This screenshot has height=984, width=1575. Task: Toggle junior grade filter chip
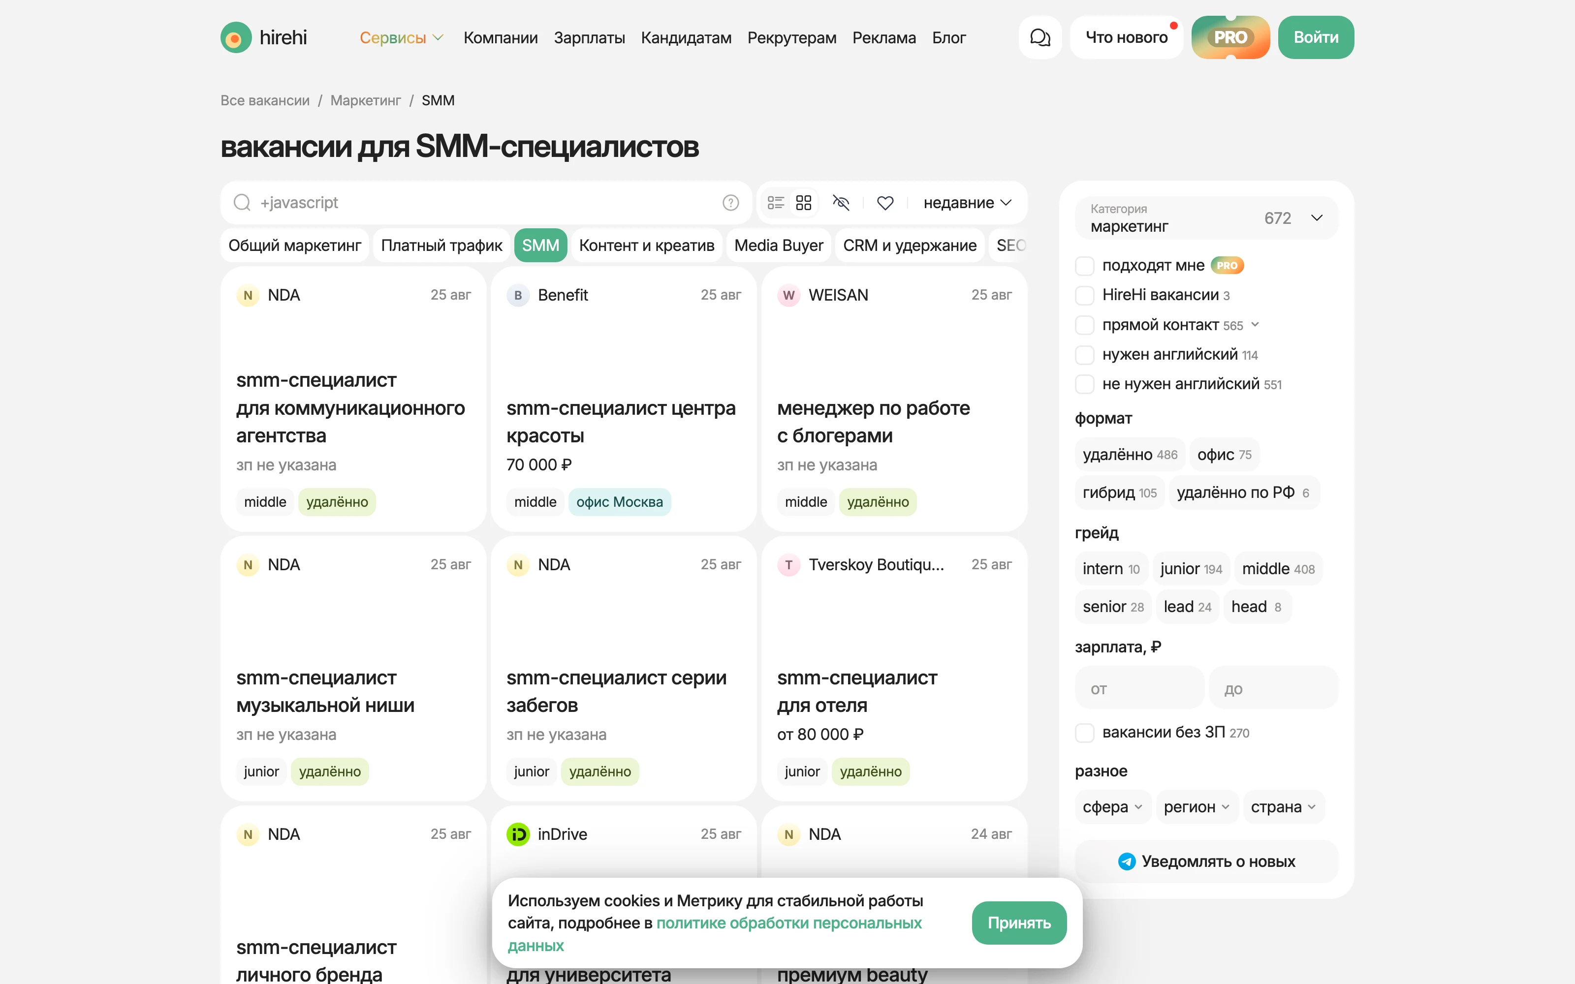click(x=1191, y=569)
